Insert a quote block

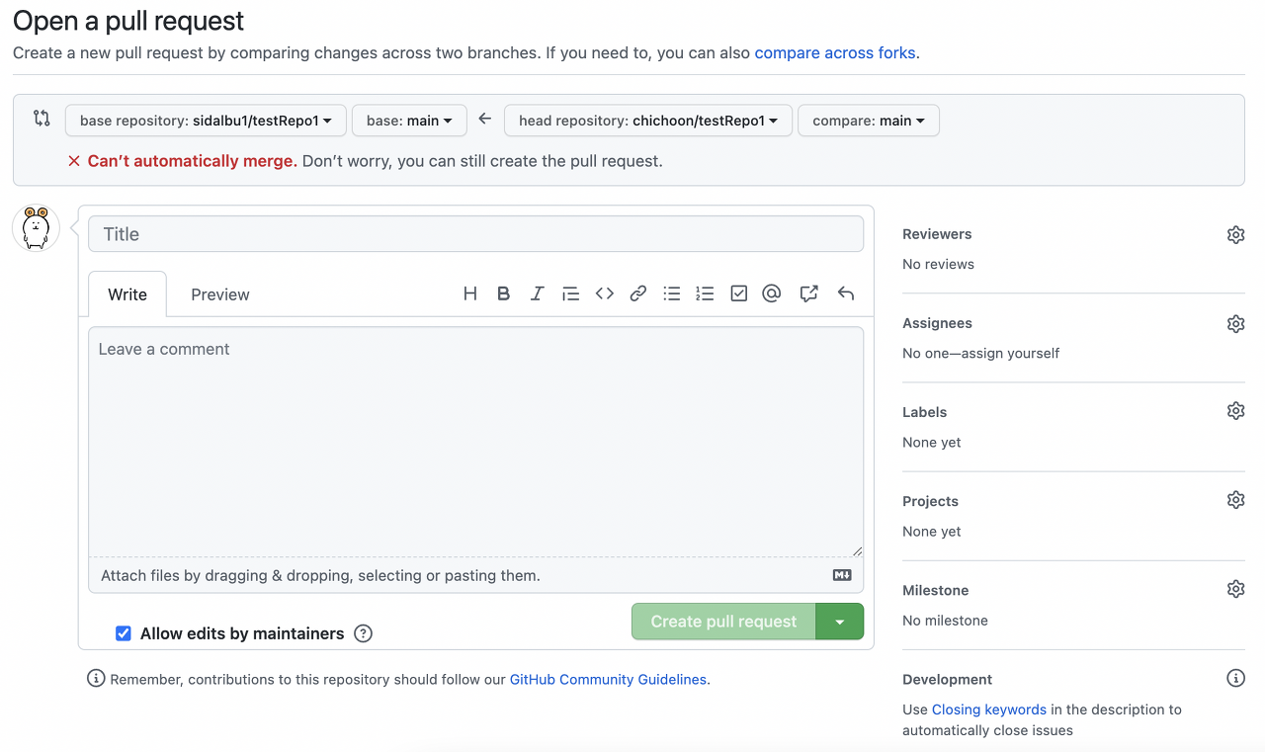point(570,293)
